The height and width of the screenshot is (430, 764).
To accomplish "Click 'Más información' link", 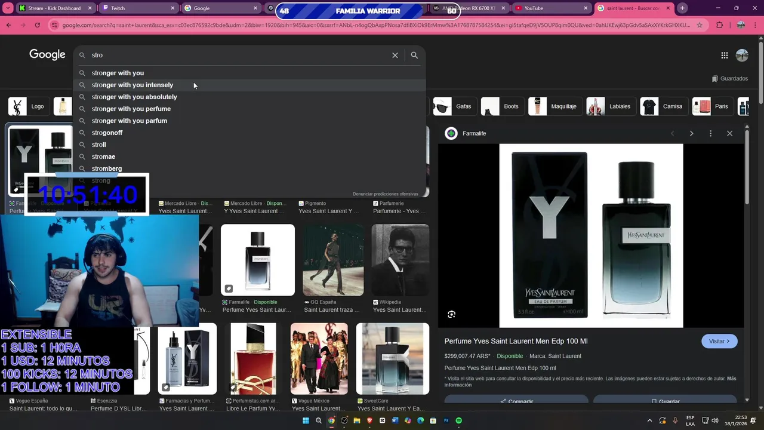I will pos(590,382).
